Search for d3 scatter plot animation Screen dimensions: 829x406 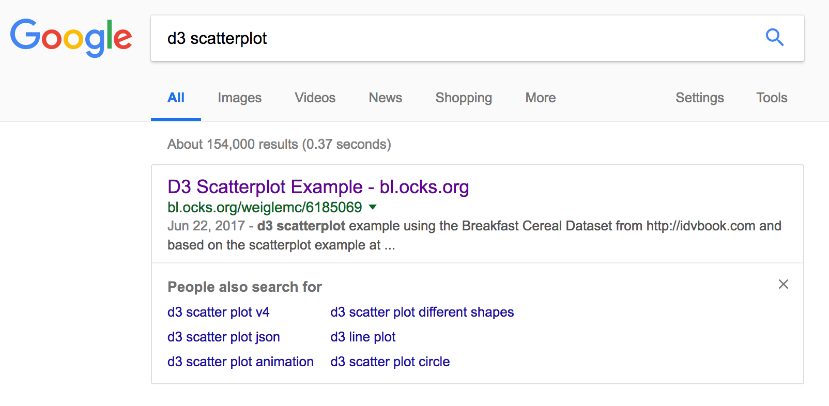(x=240, y=362)
